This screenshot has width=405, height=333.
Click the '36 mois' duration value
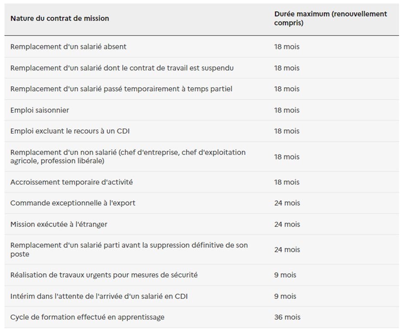[x=287, y=317]
